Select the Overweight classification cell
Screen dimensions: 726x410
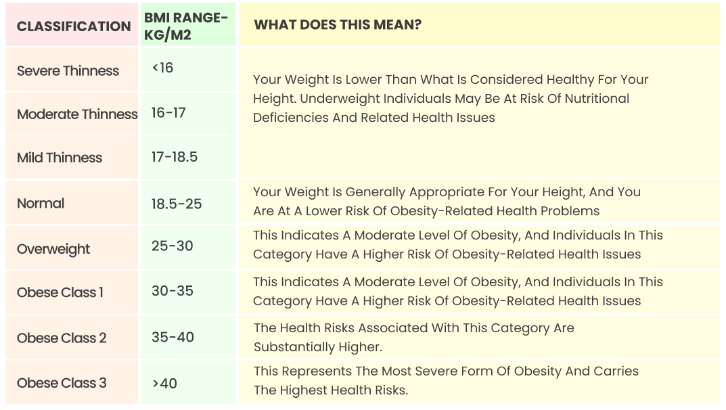pos(72,248)
